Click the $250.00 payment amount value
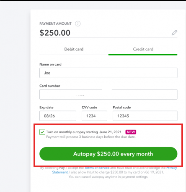 point(55,33)
